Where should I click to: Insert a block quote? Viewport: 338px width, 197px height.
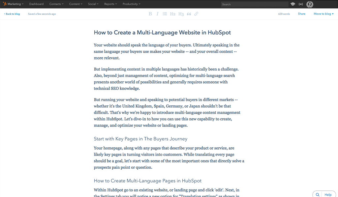coord(189,14)
